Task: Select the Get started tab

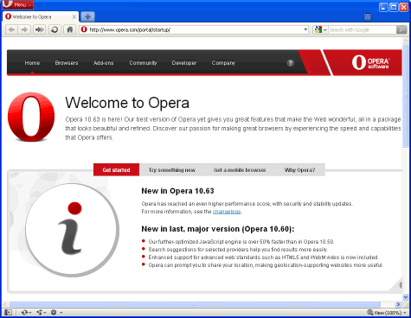Action: [116, 169]
